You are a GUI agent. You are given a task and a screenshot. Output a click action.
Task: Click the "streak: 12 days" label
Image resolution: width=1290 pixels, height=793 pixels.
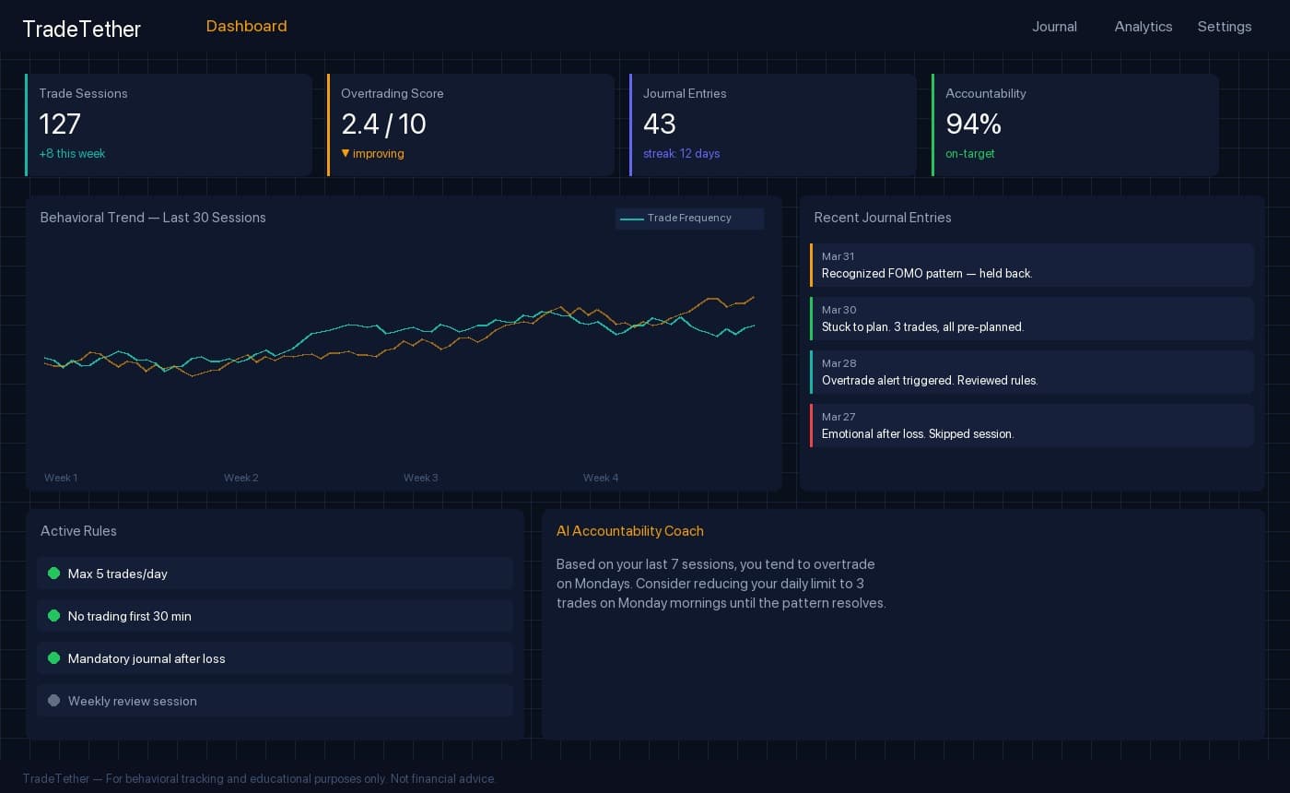point(682,153)
